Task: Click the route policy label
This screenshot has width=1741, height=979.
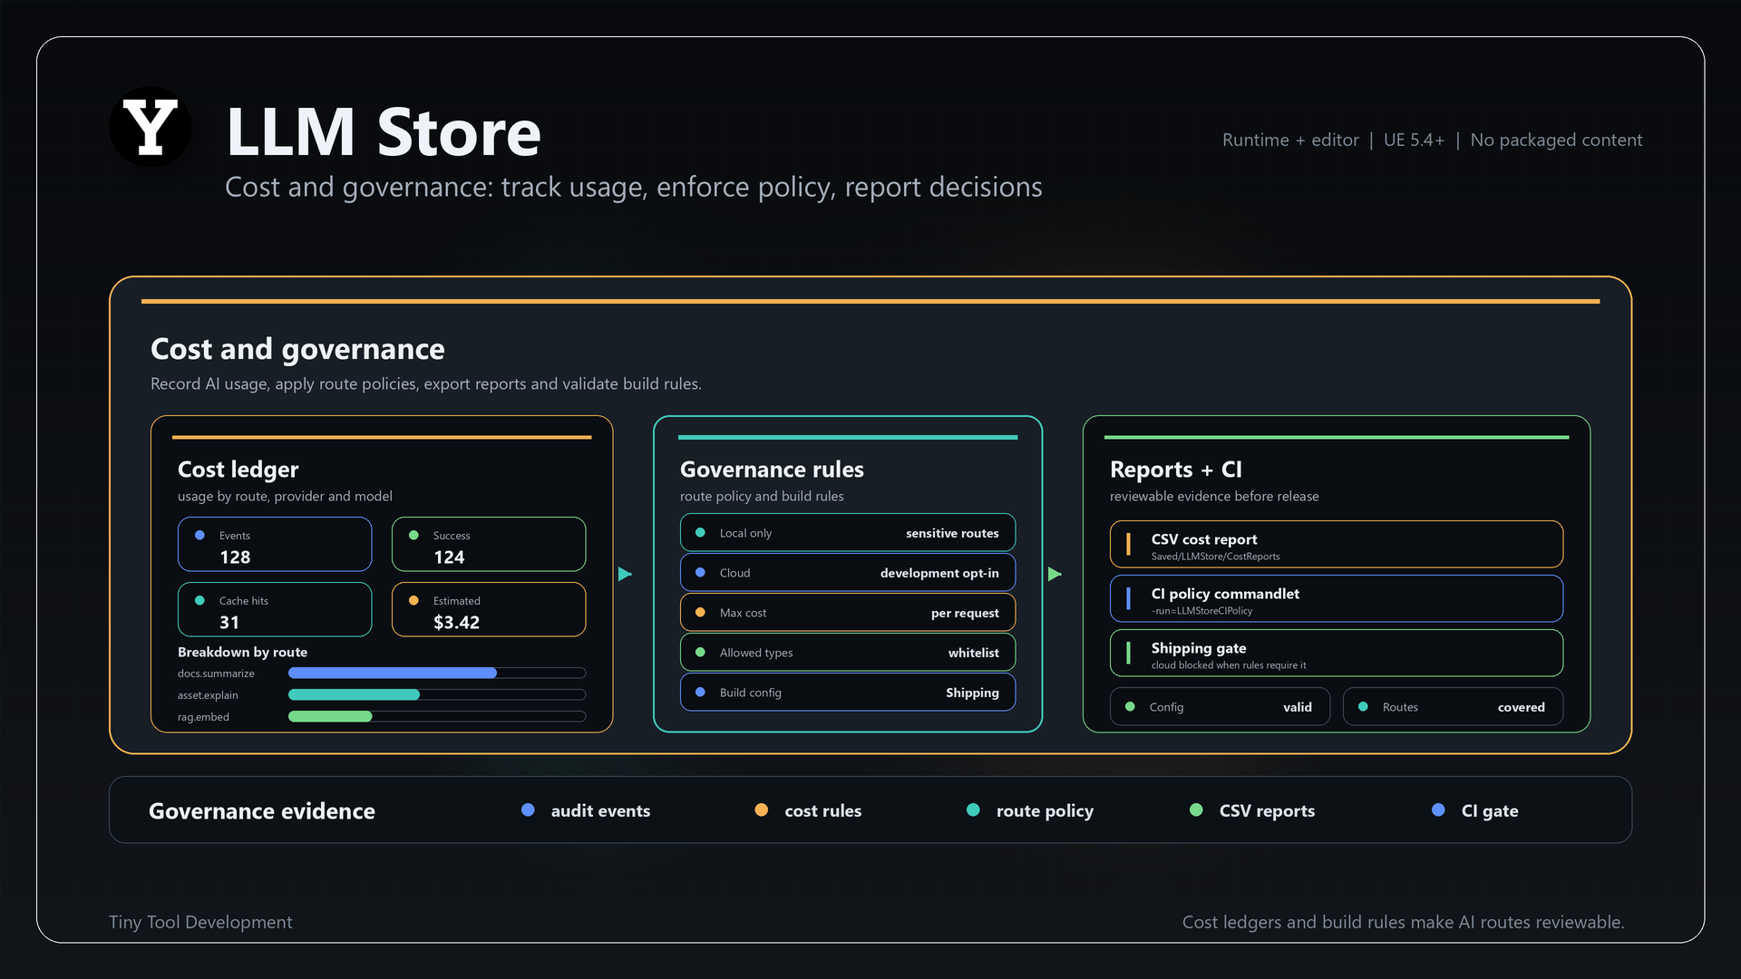Action: point(1045,811)
